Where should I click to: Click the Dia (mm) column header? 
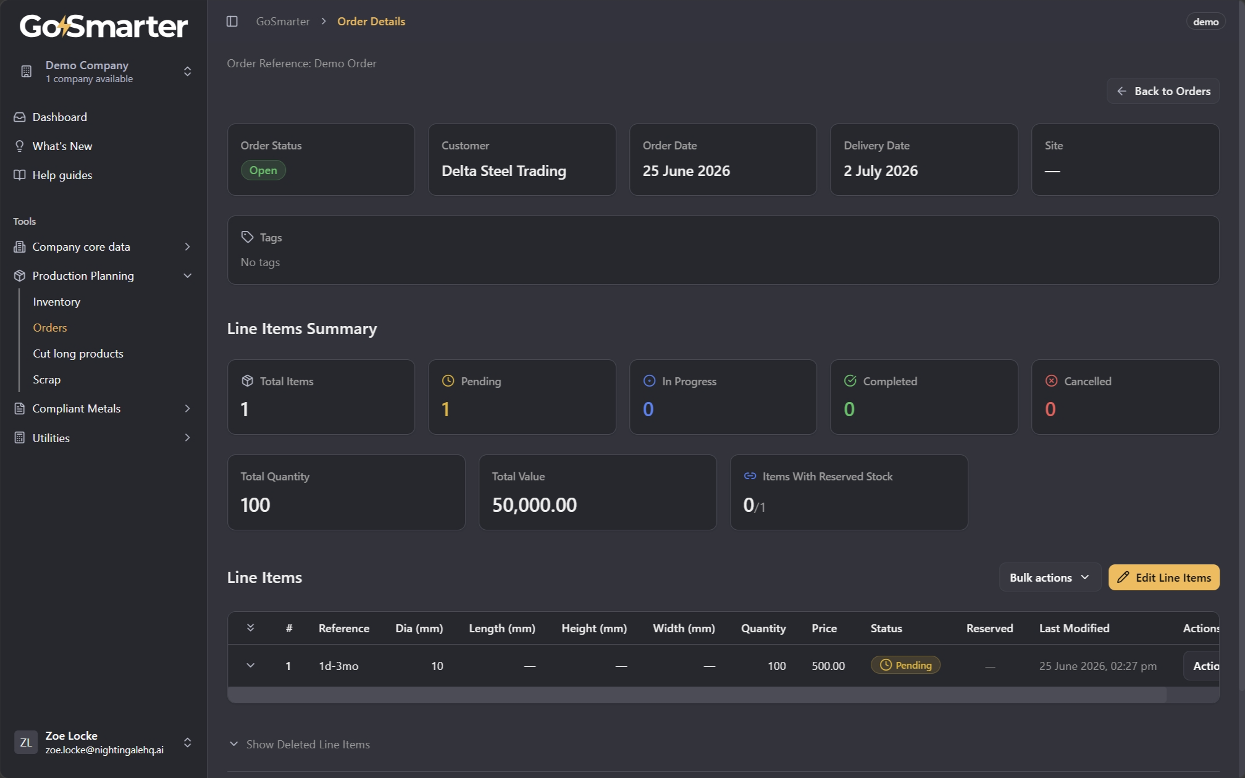(x=419, y=628)
